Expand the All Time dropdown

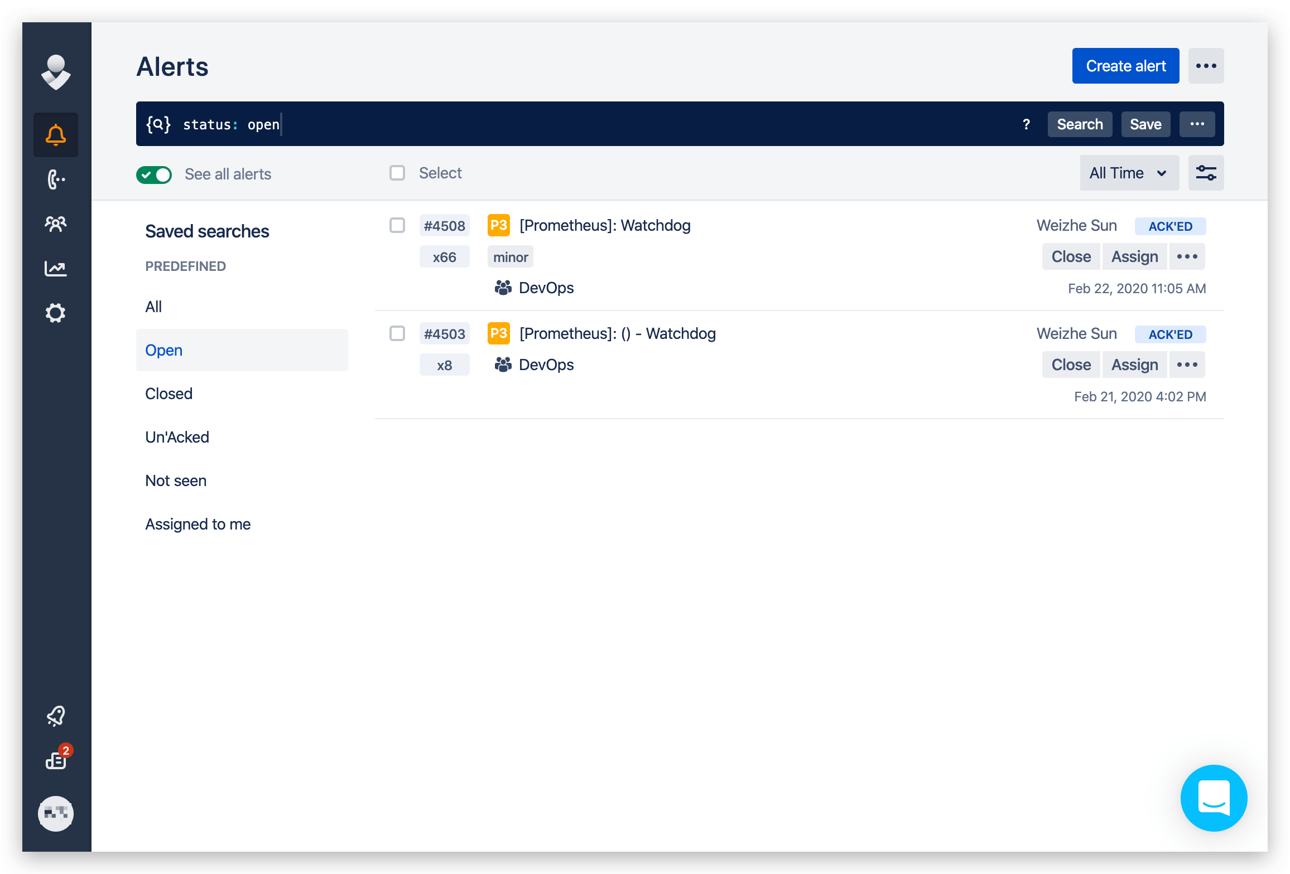click(x=1129, y=173)
